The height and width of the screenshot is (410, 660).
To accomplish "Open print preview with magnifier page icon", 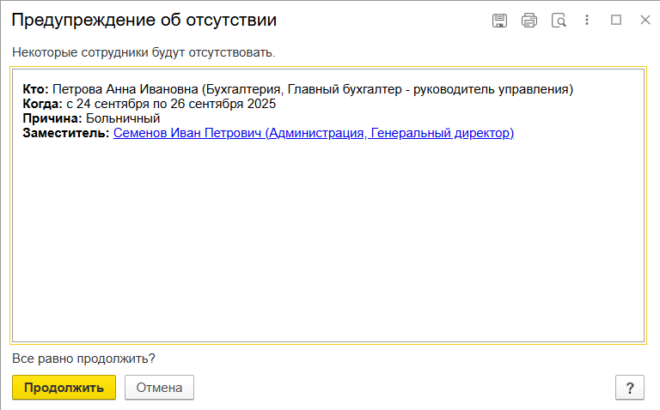I will pos(559,20).
